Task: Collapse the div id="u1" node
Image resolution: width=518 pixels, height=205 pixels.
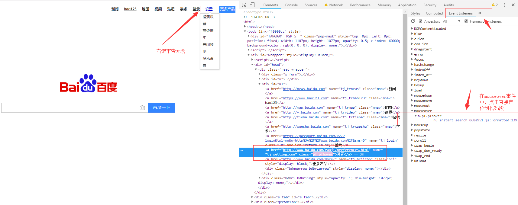Action: click(x=259, y=84)
